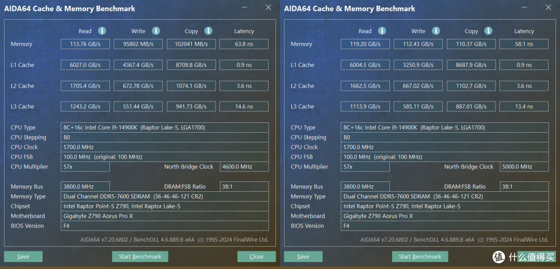Click the Copy info icon in left window

click(208, 31)
